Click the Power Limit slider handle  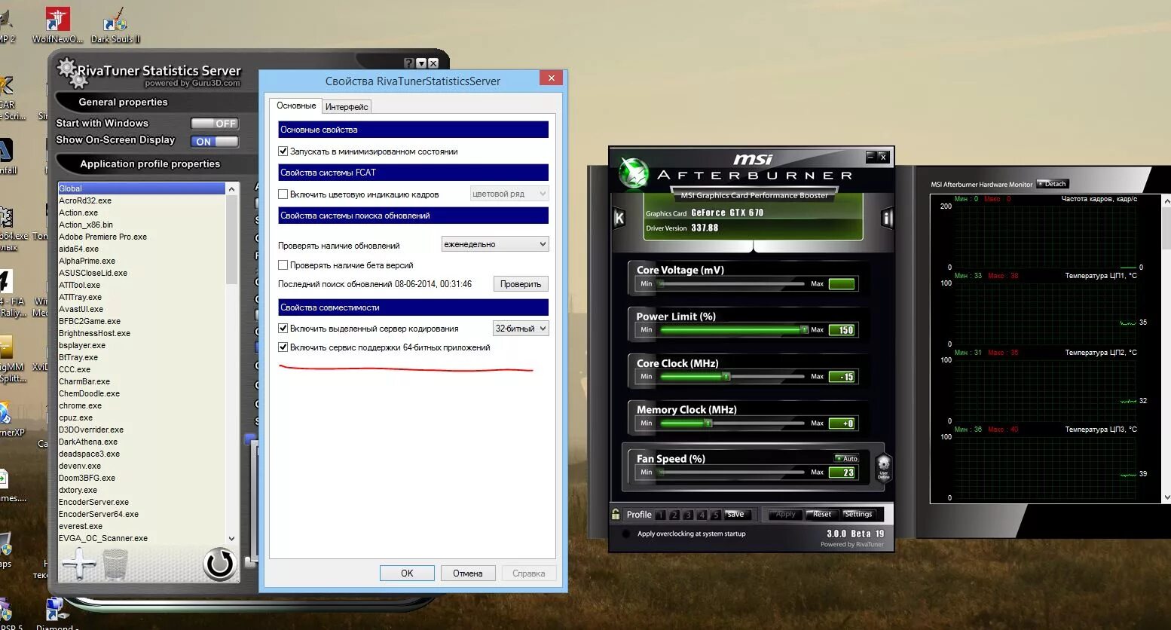pos(804,329)
